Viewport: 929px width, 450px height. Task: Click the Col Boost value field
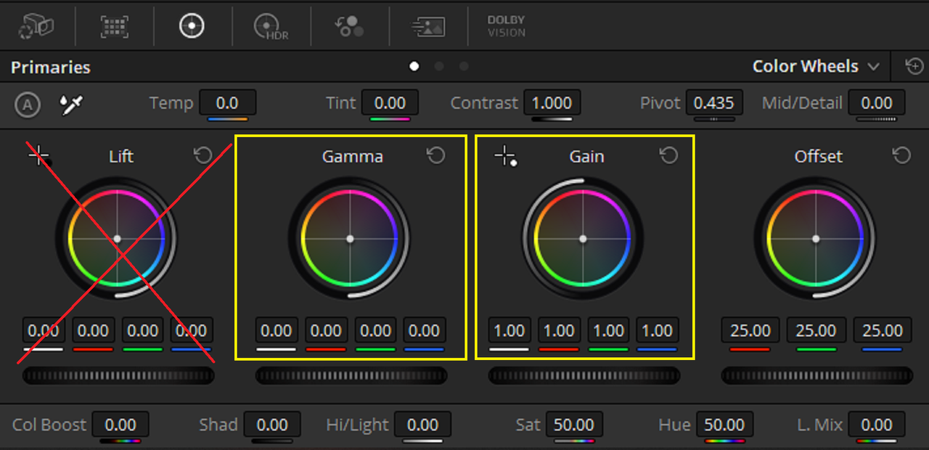click(x=120, y=425)
